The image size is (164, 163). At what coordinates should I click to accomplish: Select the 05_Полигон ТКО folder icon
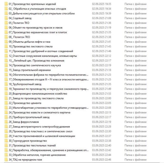click(6, 23)
